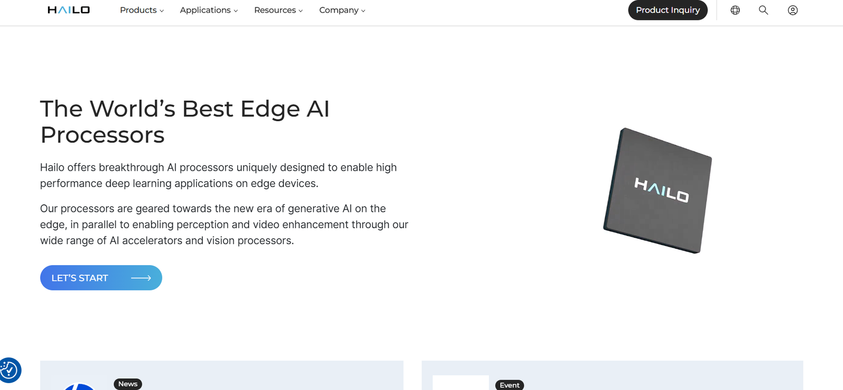Expand the Applications dropdown chevron
843x390 pixels.
coord(236,11)
